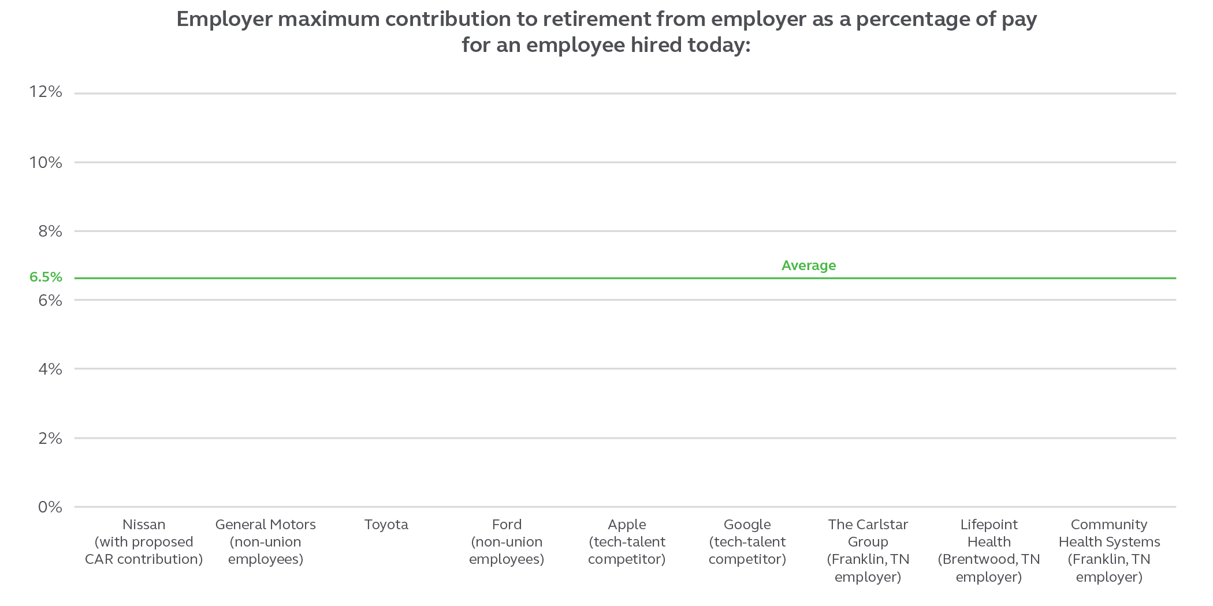
Task: Select the 10% y-axis label
Action: 46,162
